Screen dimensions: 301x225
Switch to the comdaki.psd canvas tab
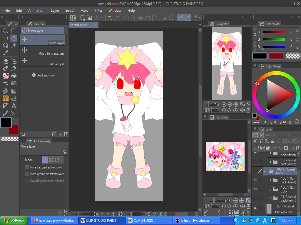(x=79, y=25)
